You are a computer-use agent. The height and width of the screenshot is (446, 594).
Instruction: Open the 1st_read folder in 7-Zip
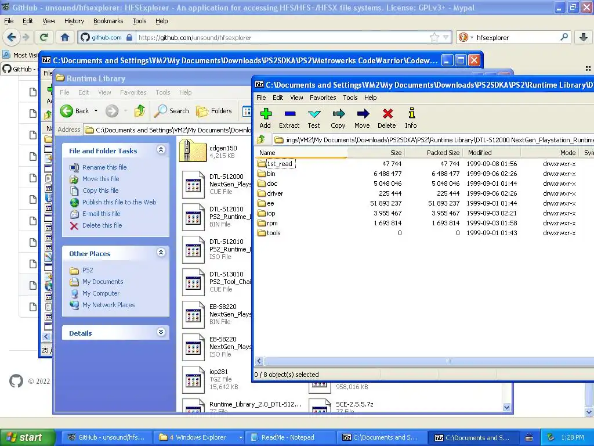point(276,164)
